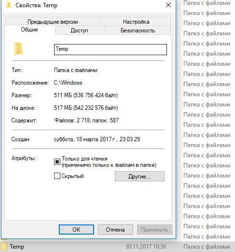
Task: Click the 'Отмена' button
Action: (x=115, y=230)
